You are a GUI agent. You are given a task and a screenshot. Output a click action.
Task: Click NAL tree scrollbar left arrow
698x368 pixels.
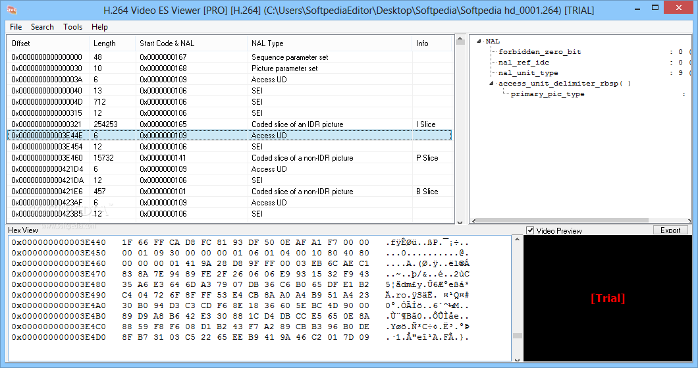pos(473,221)
